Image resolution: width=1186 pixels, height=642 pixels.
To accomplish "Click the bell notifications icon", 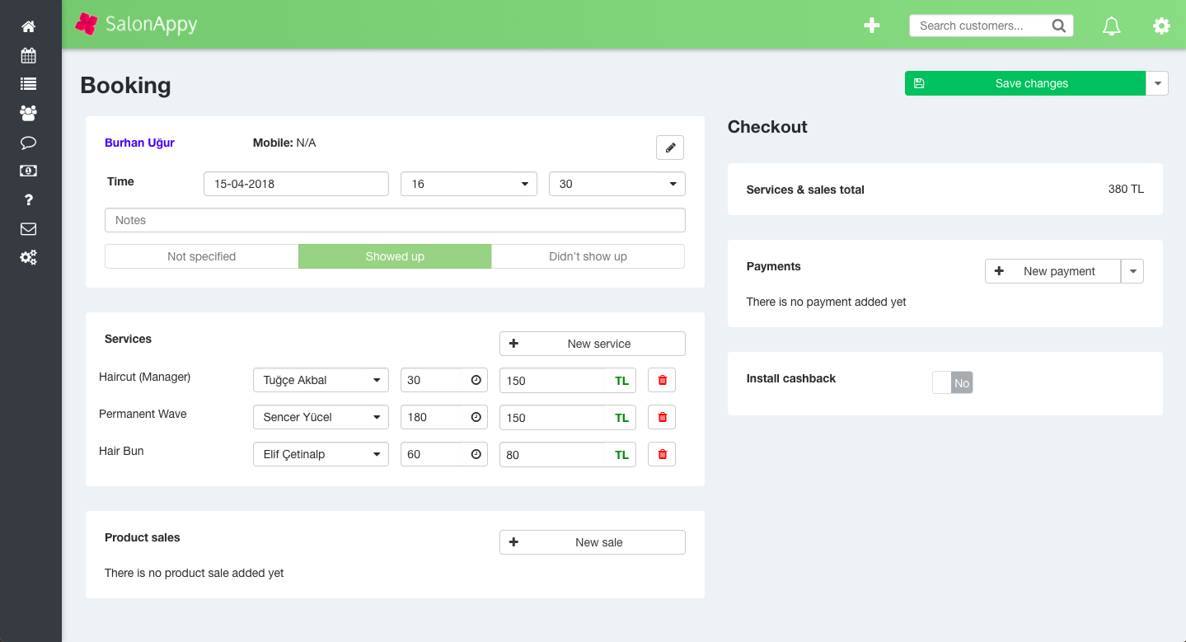I will tap(1110, 26).
